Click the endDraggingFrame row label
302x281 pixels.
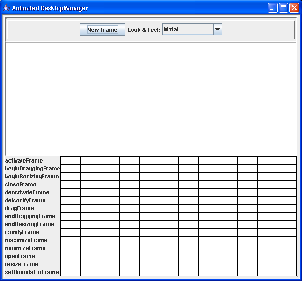30,216
